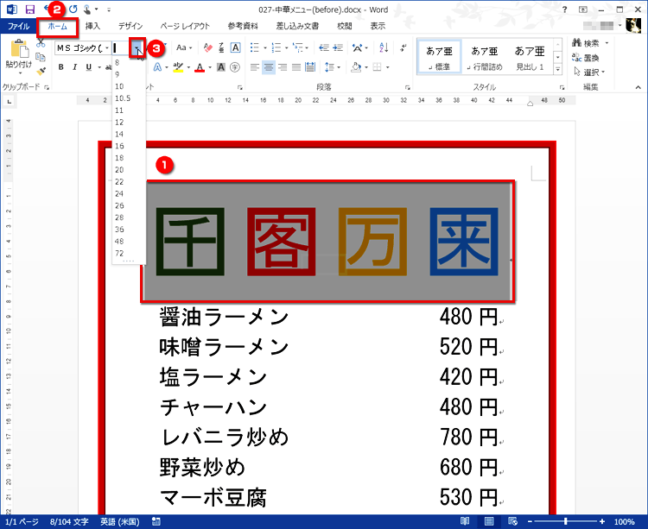Click the Asian Layout character scaling icon

tap(357, 47)
